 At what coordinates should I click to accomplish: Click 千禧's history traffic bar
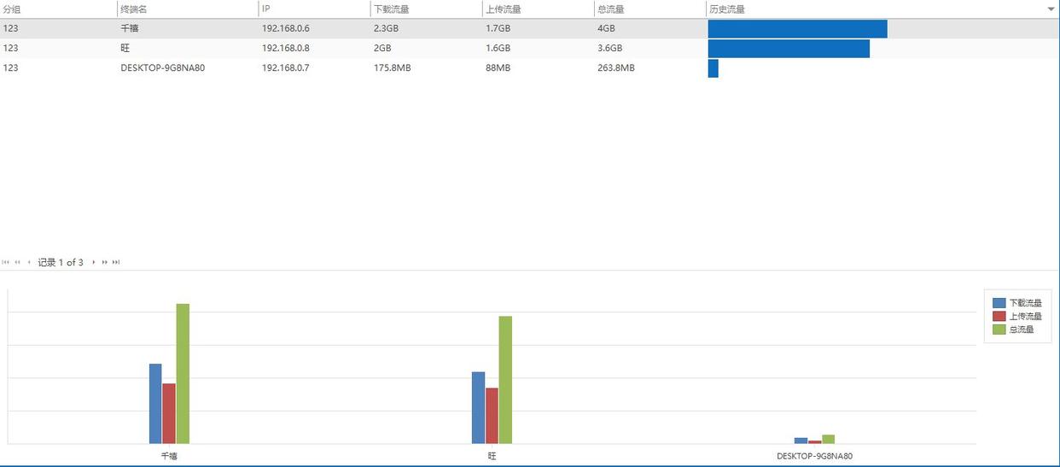797,29
